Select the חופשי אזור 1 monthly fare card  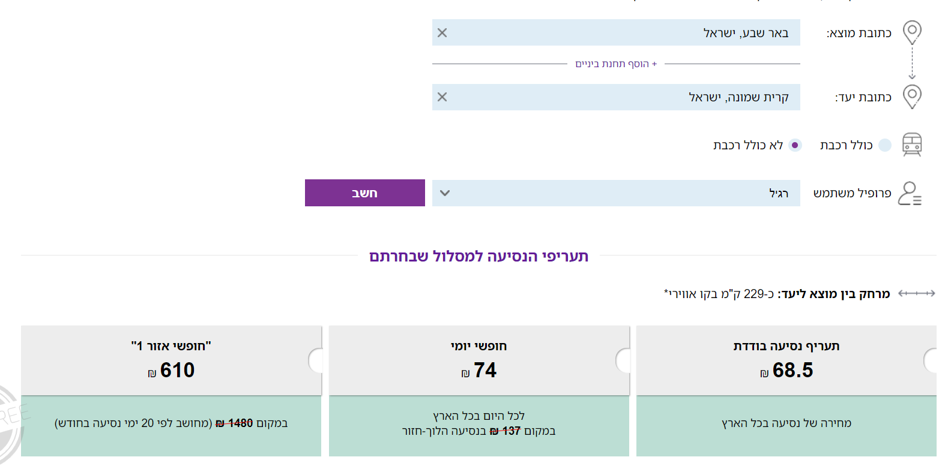pyautogui.click(x=171, y=360)
